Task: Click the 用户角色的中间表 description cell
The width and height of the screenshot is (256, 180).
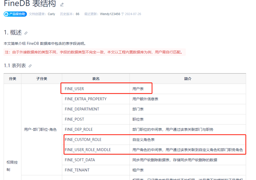Action: tap(188, 150)
